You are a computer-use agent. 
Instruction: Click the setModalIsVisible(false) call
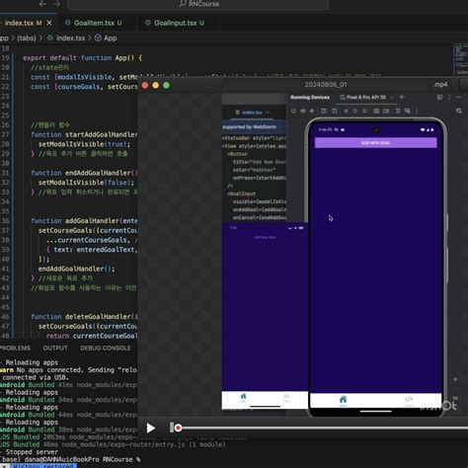coord(86,183)
